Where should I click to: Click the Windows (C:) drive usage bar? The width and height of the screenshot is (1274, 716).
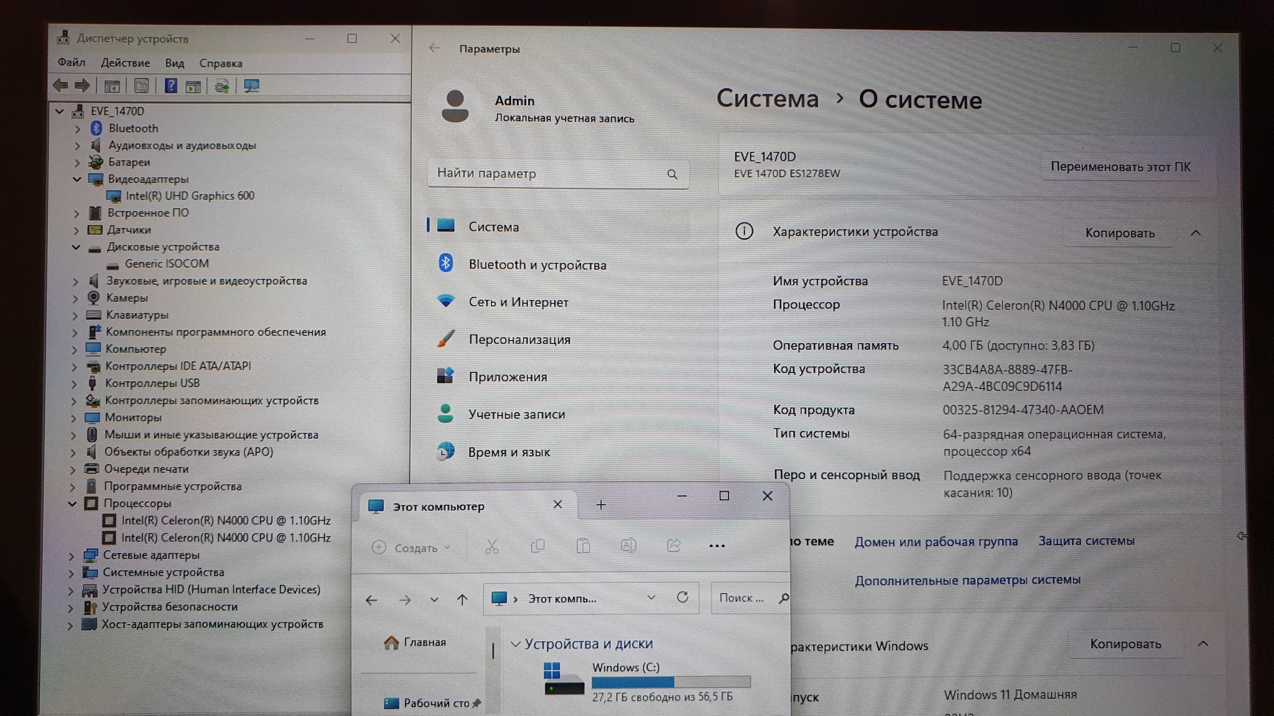671,682
